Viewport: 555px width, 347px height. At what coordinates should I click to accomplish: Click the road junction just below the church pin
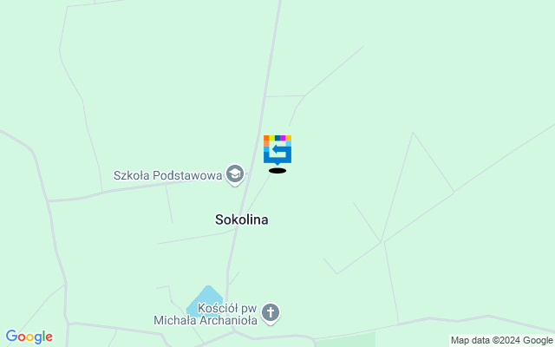(234, 331)
